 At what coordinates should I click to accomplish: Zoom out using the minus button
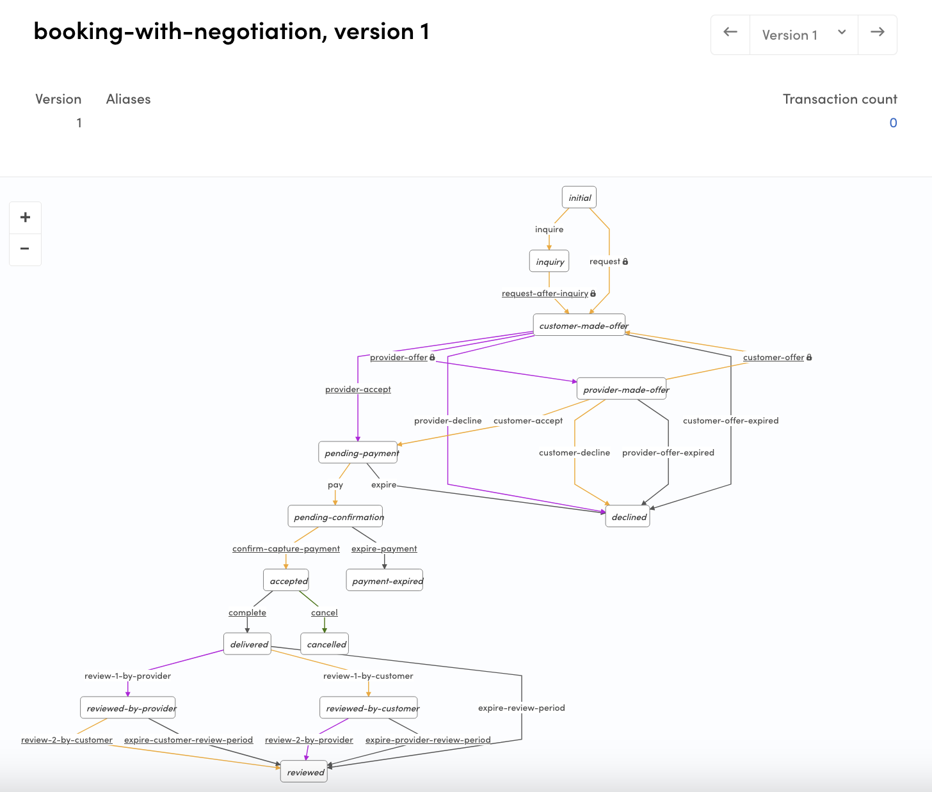(25, 249)
